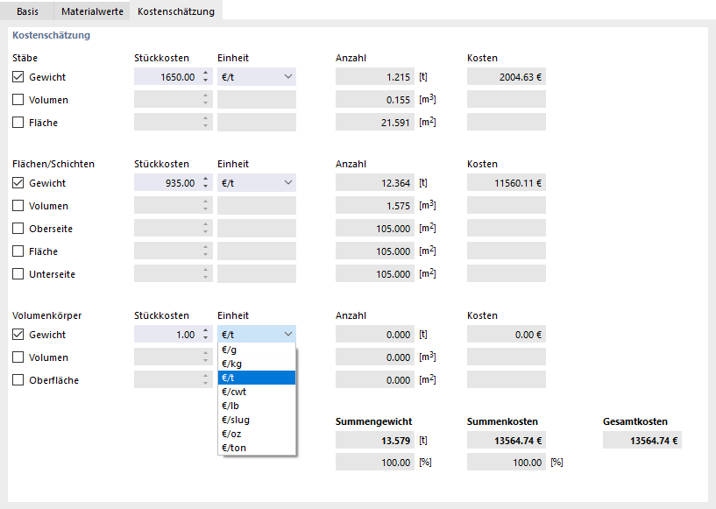Increase Flächen/Schichten Gewicht cost up arrow

(x=206, y=179)
